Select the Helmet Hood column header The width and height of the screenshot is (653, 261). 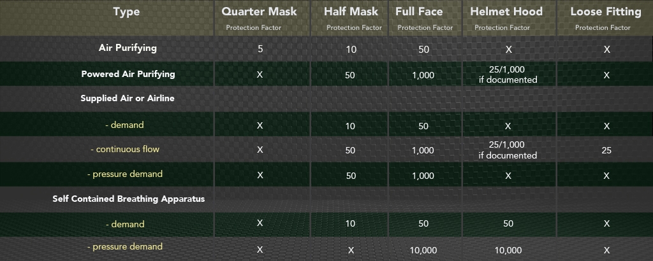506,11
